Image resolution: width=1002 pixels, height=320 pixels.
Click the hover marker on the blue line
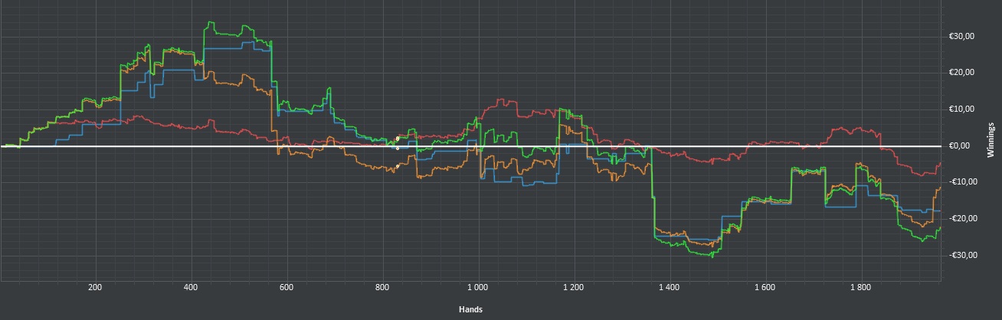click(x=398, y=149)
